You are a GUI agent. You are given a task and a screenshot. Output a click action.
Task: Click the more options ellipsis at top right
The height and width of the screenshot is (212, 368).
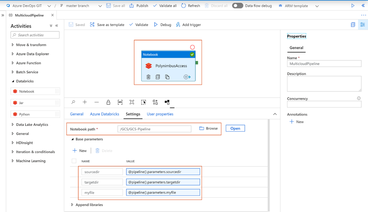point(363,15)
